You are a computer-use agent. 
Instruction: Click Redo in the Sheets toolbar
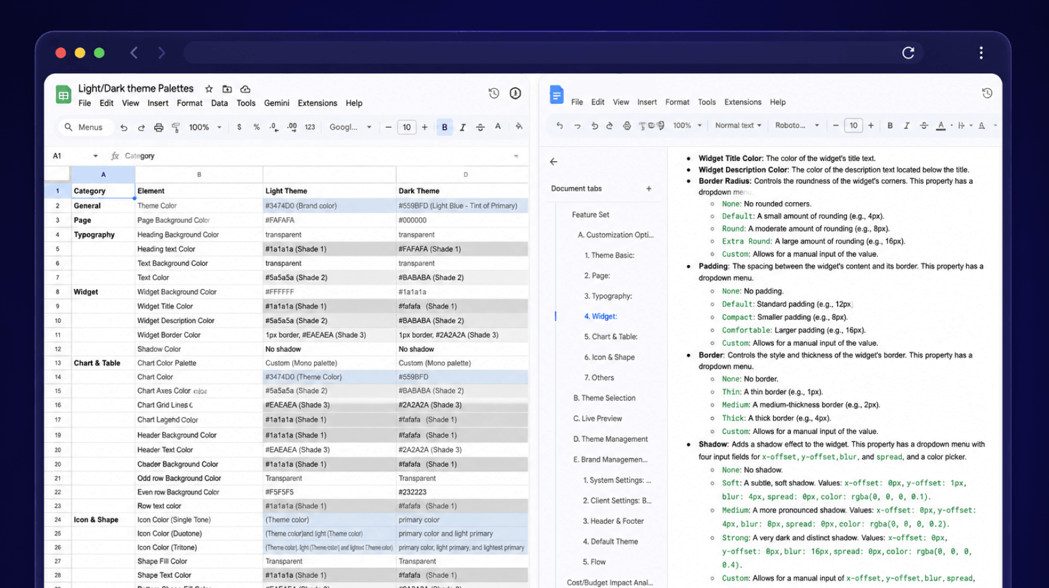coord(141,127)
